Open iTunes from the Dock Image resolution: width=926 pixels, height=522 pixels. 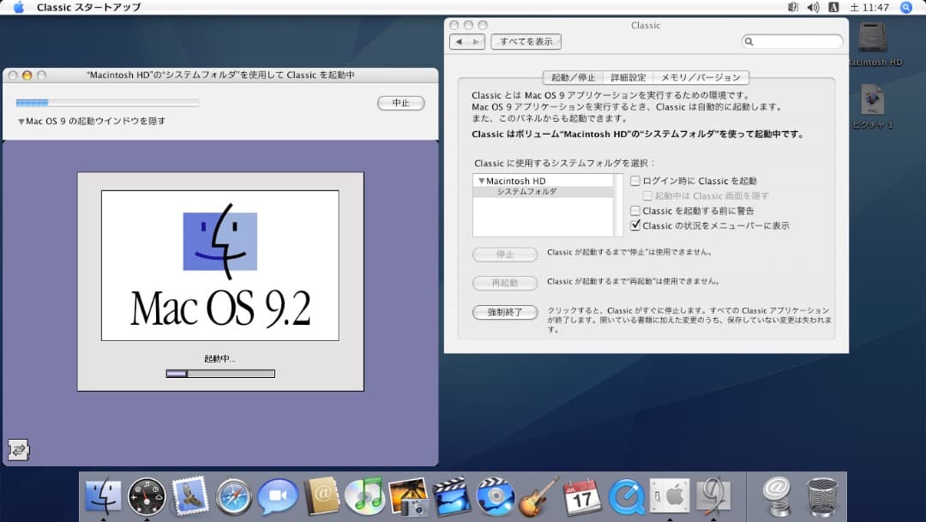364,495
